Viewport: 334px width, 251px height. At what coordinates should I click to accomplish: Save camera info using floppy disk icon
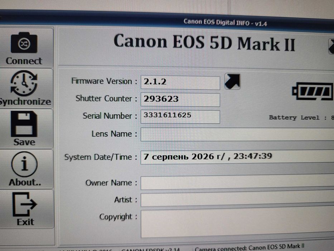24,124
